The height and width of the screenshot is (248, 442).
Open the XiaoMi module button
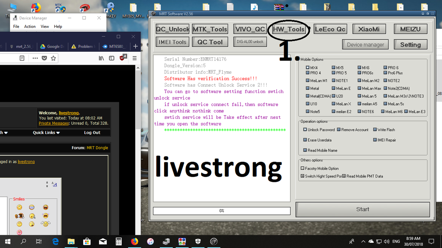369,29
